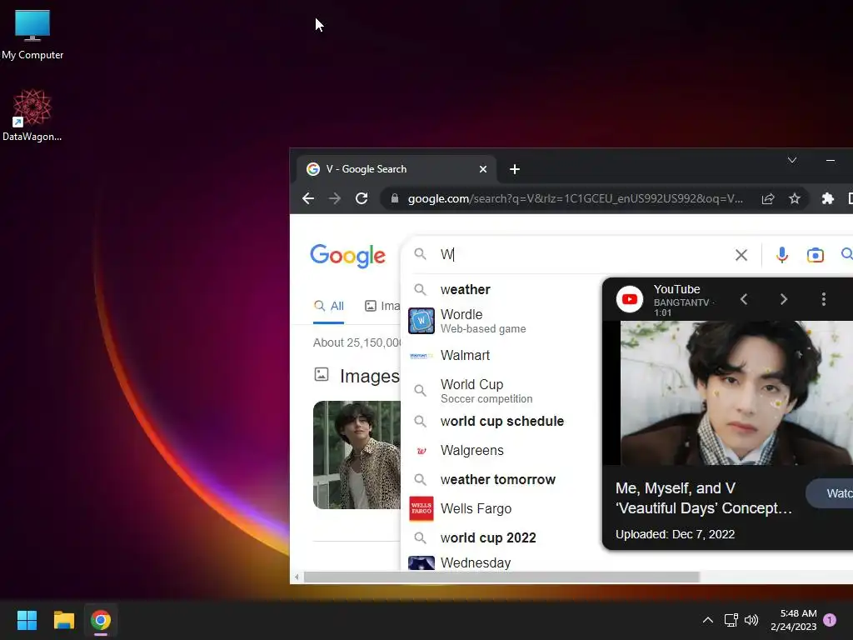Viewport: 853px width, 640px height.
Task: Select Wednesday suggestion
Action: pos(501,562)
